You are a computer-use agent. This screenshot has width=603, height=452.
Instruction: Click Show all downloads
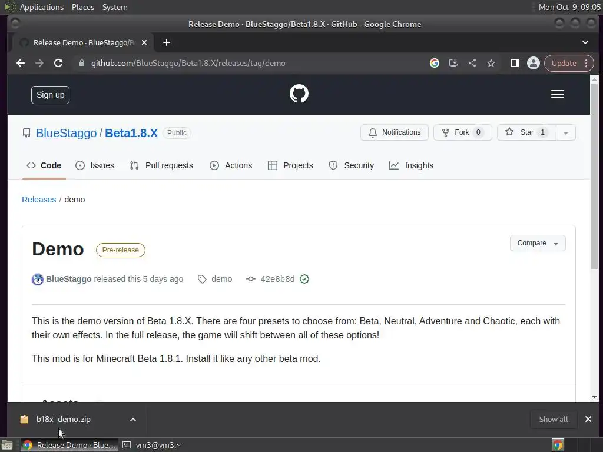coord(554,419)
